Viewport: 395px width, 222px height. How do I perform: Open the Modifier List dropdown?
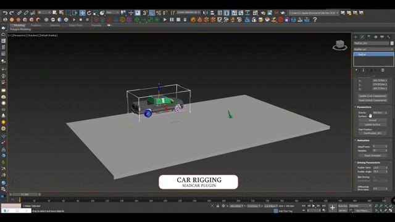tap(373, 49)
